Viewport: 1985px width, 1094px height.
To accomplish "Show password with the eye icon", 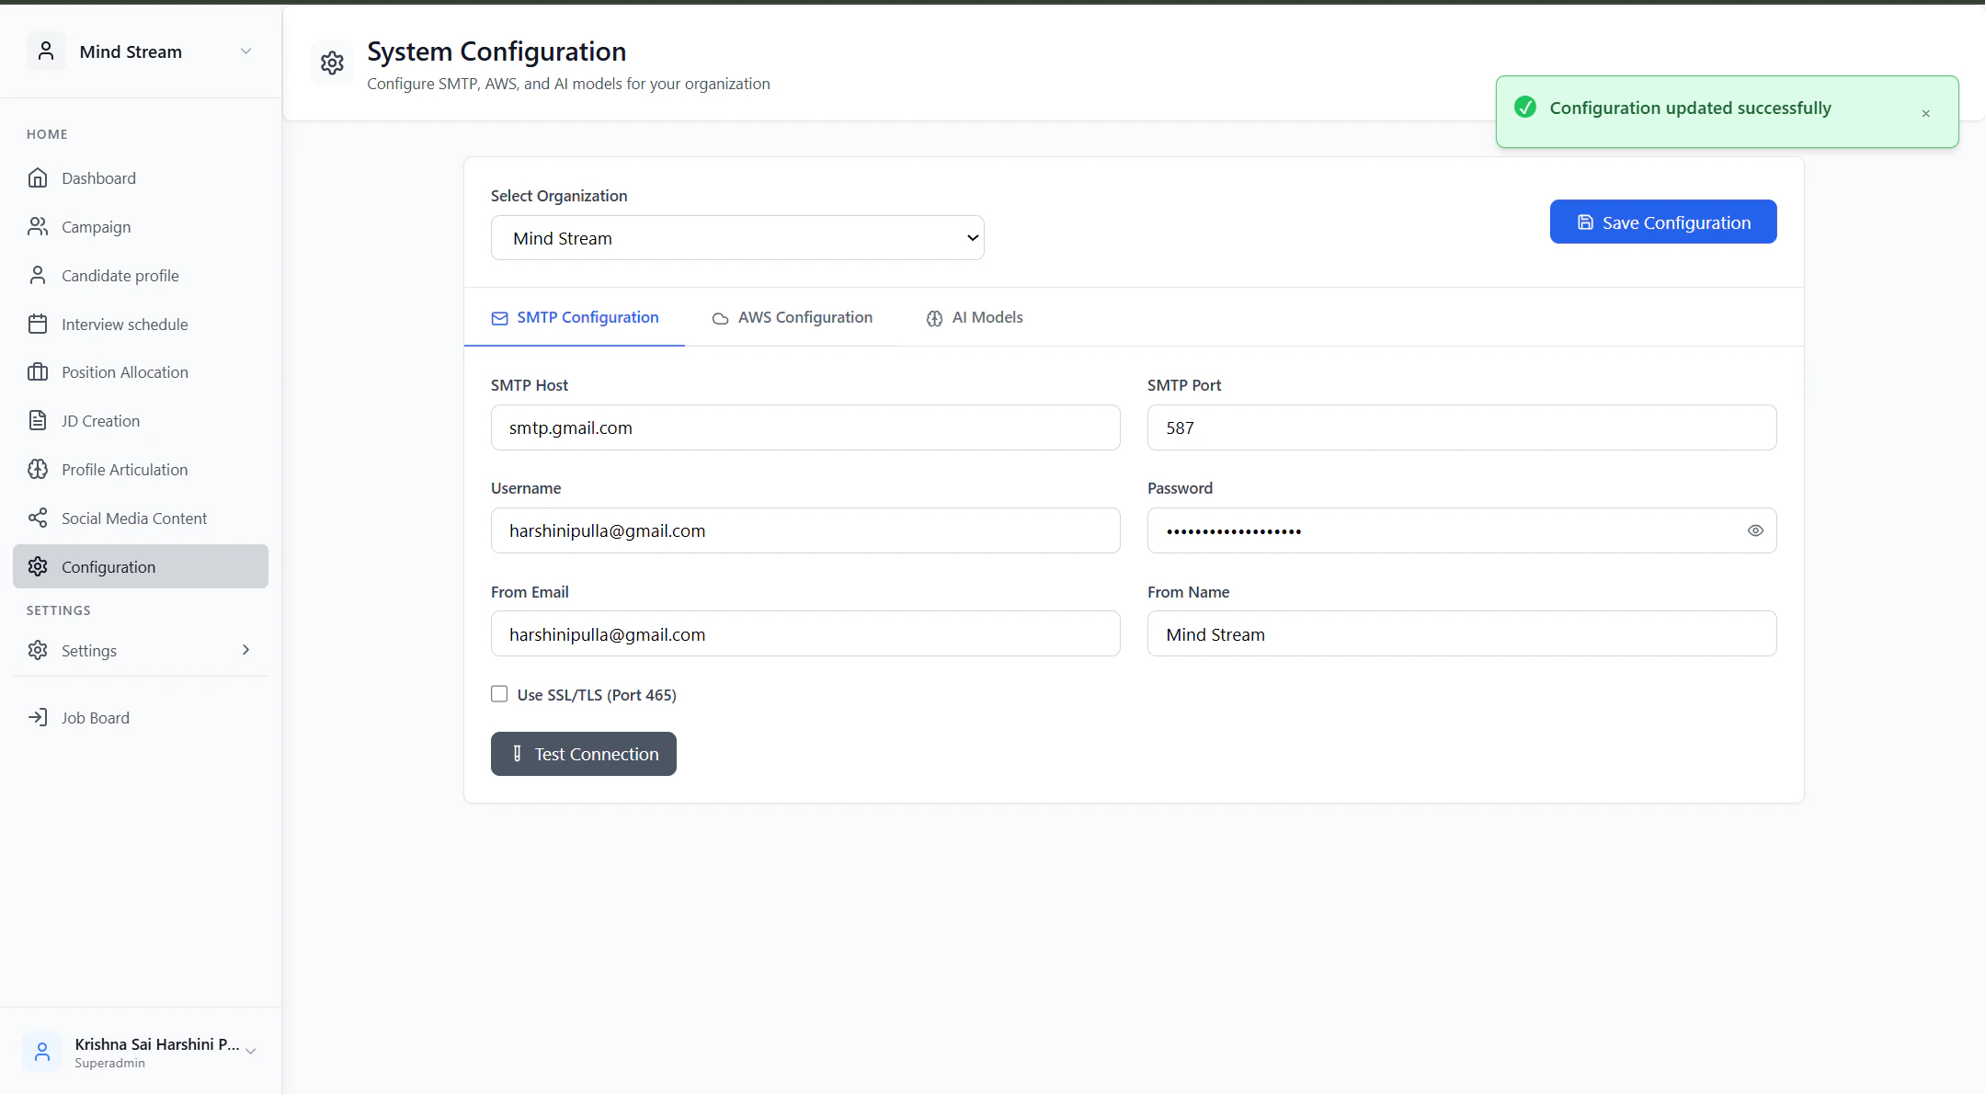I will 1755,530.
